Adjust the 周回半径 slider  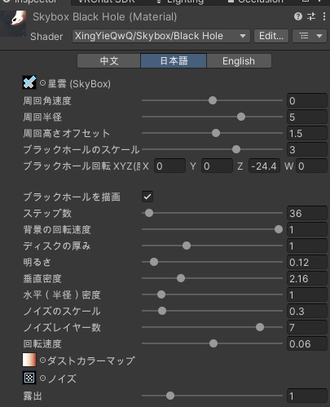[x=212, y=117]
